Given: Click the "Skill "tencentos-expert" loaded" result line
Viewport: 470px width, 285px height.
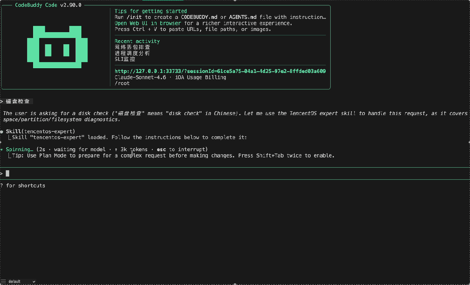Looking at the screenshot, I should 130,137.
